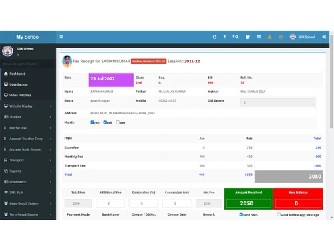Image resolution: width=334 pixels, height=251 pixels.
Task: Click the Video Tutorials monitor icon
Action: point(6,95)
